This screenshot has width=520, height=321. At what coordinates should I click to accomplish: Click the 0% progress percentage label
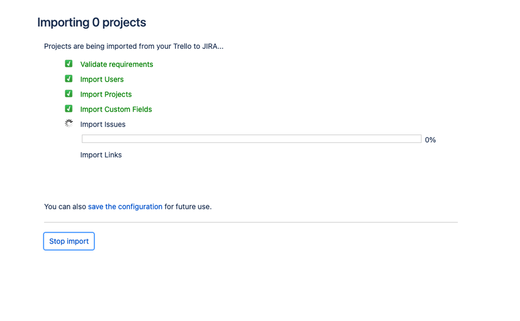click(x=430, y=140)
